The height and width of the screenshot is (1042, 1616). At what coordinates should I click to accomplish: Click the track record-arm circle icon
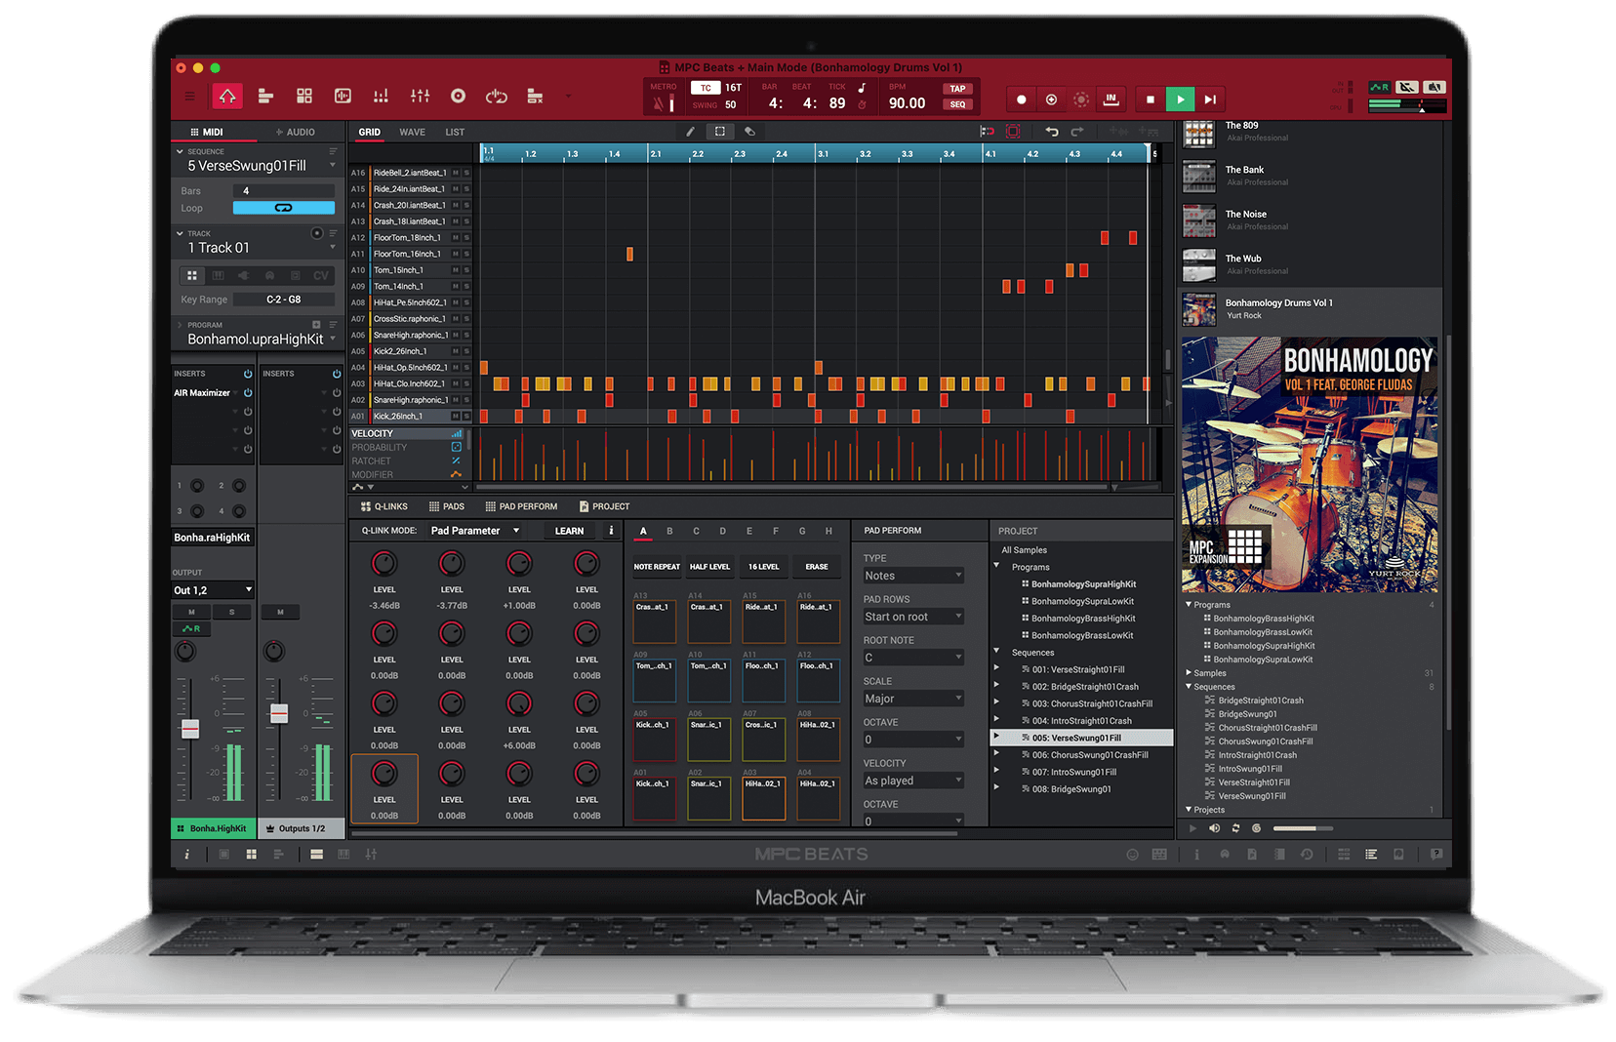(317, 233)
